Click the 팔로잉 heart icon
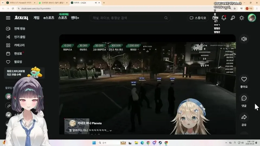Screen dimensions: 260x146 (x=8, y=62)
